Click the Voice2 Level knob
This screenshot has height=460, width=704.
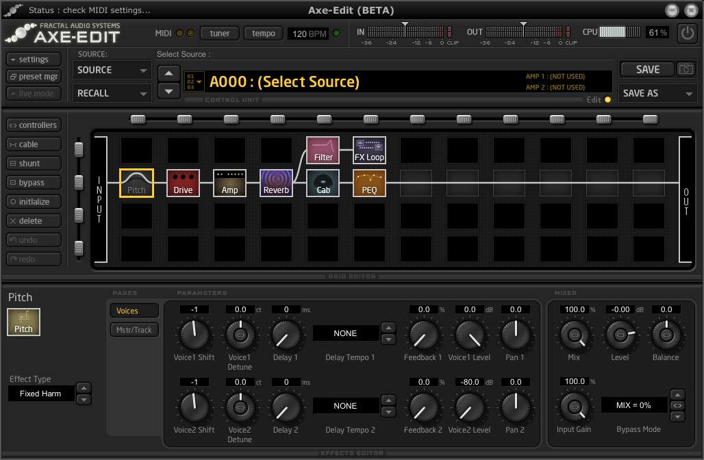[470, 407]
